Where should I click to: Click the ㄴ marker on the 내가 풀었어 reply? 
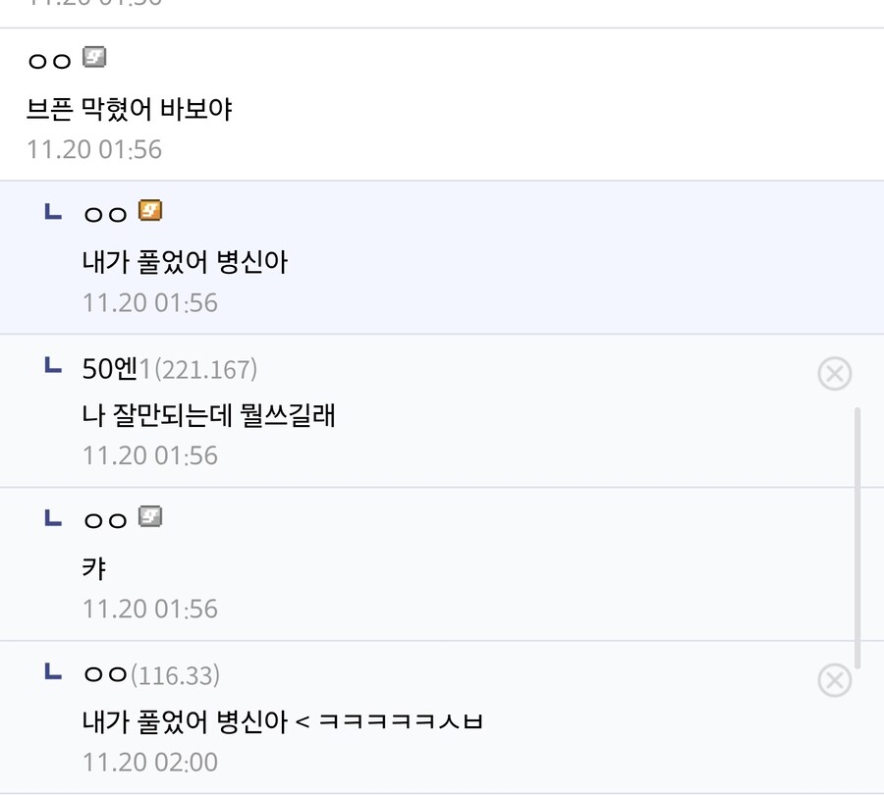49,210
